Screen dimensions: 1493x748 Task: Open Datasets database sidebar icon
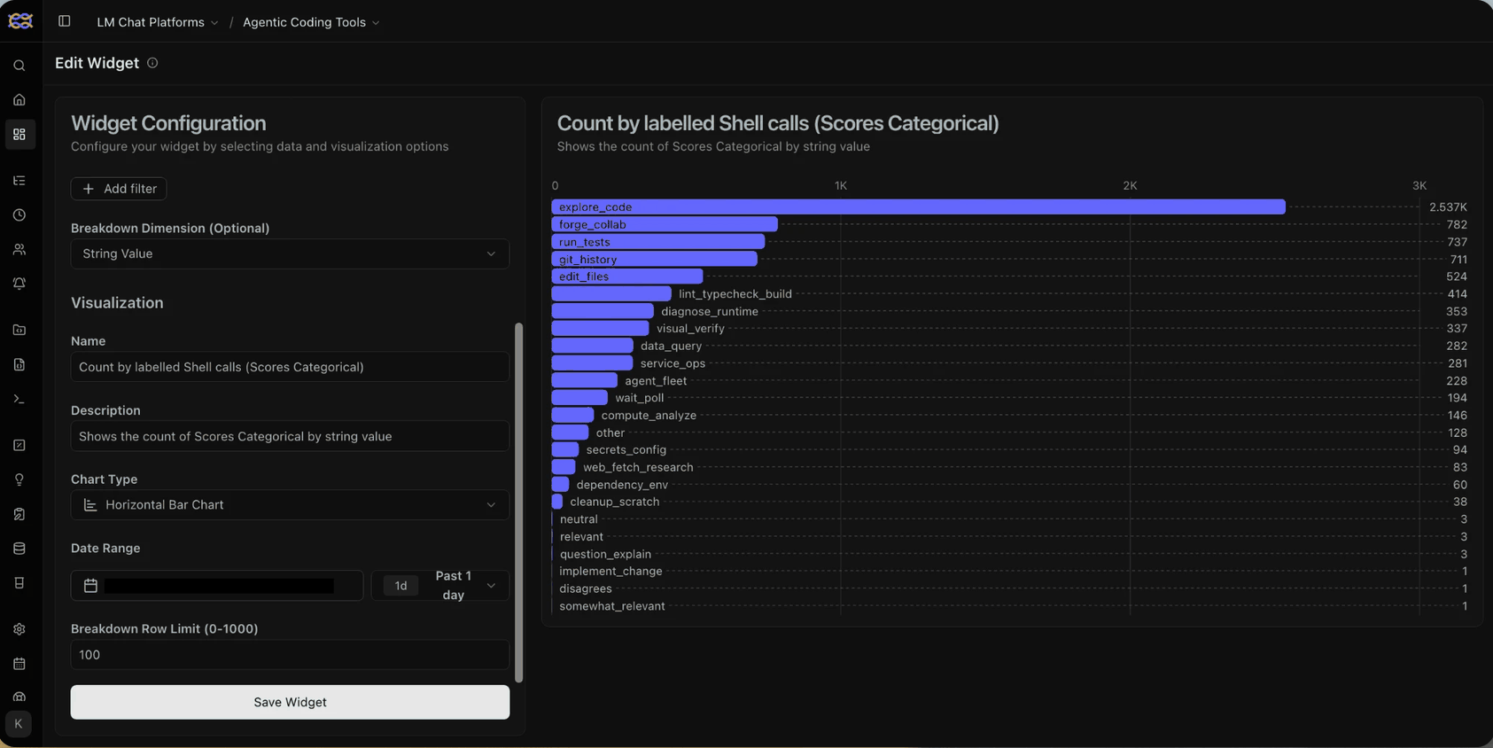pos(19,549)
